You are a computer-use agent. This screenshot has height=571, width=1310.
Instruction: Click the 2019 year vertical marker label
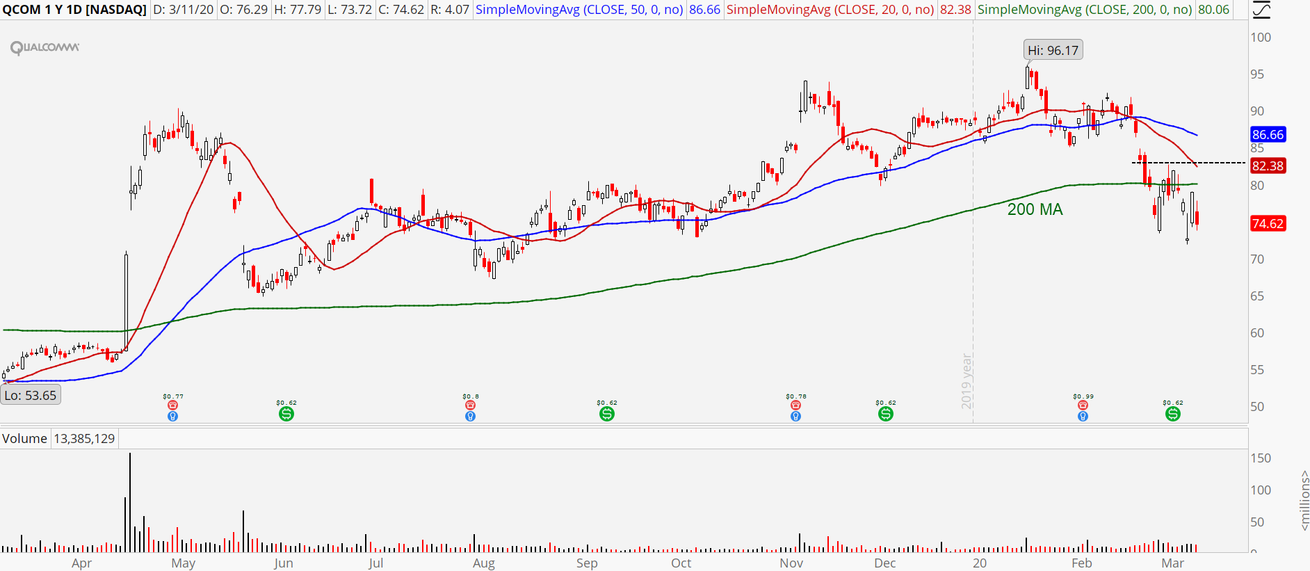tap(967, 381)
